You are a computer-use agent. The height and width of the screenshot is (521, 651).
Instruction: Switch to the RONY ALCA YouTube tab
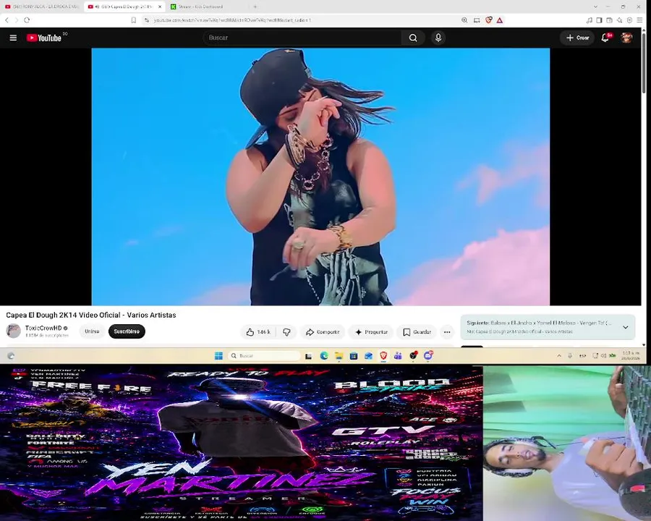click(x=41, y=7)
